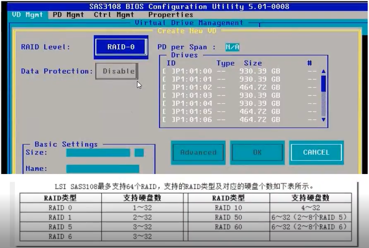Open the Properties tab
Image resolution: width=369 pixels, height=248 pixels.
pos(171,15)
